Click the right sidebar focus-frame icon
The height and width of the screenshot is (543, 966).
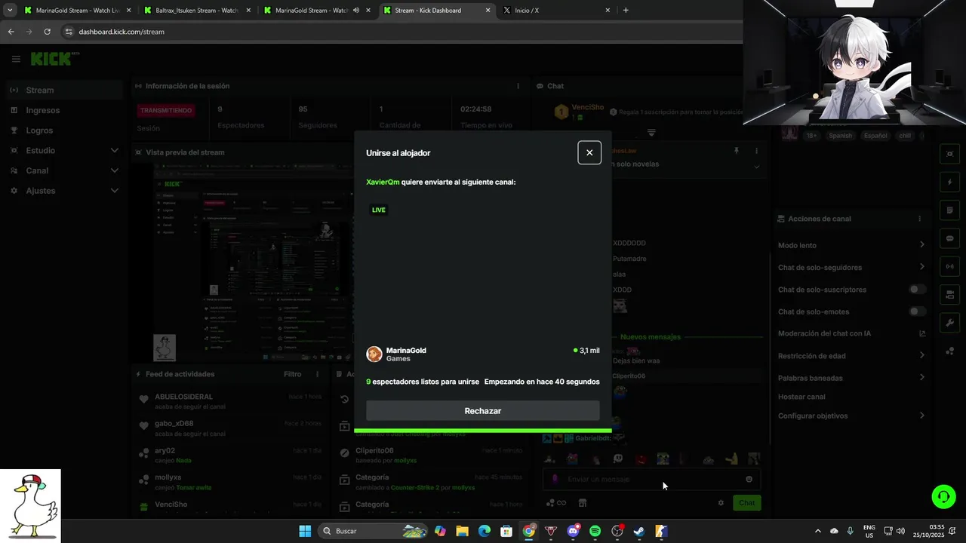pyautogui.click(x=950, y=154)
